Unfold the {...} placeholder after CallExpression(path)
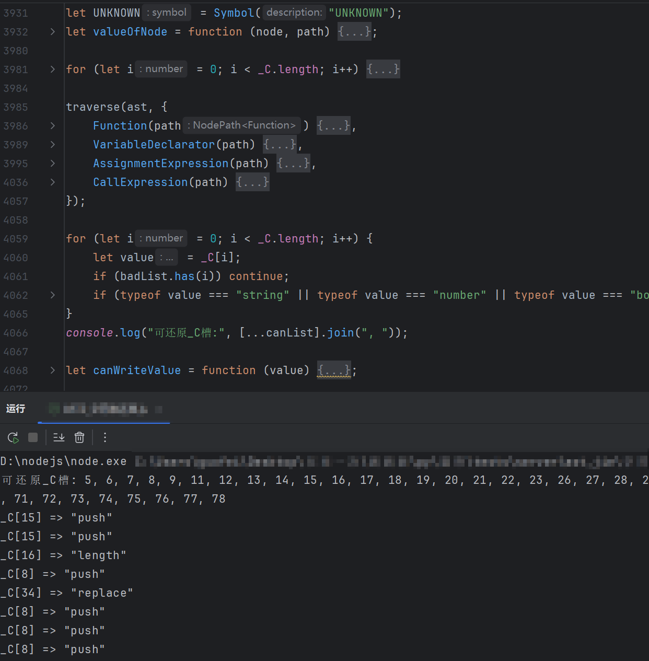The width and height of the screenshot is (649, 661). [x=252, y=182]
